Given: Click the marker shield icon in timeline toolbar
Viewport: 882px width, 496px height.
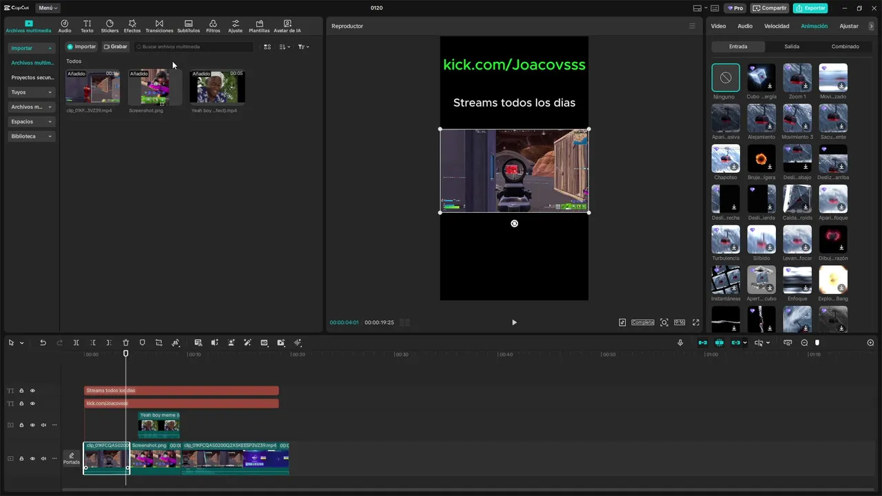Looking at the screenshot, I should click(142, 342).
